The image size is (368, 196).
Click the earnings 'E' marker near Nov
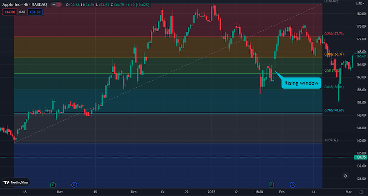pos(53,185)
